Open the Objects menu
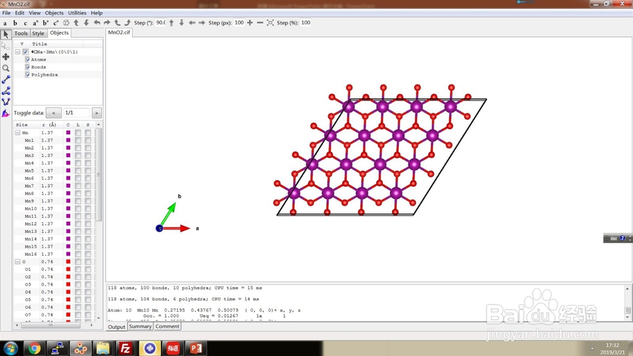 [54, 13]
